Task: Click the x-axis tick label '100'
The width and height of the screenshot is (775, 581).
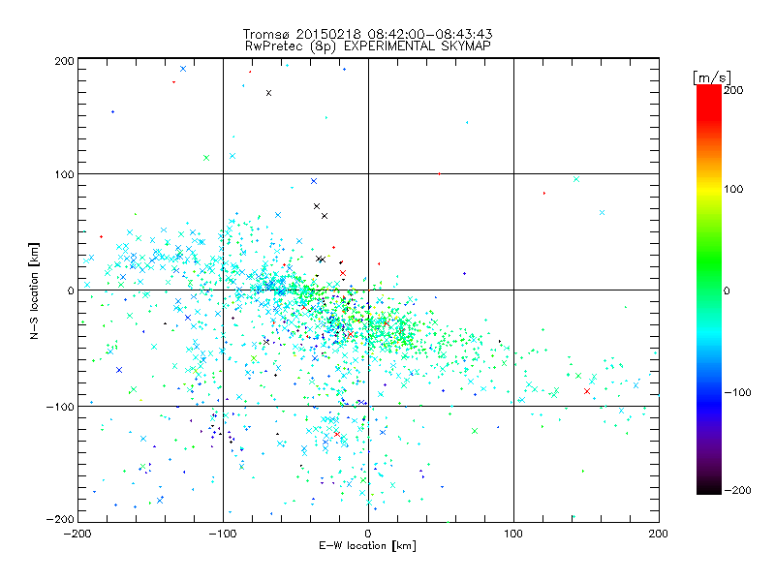Action: point(513,535)
